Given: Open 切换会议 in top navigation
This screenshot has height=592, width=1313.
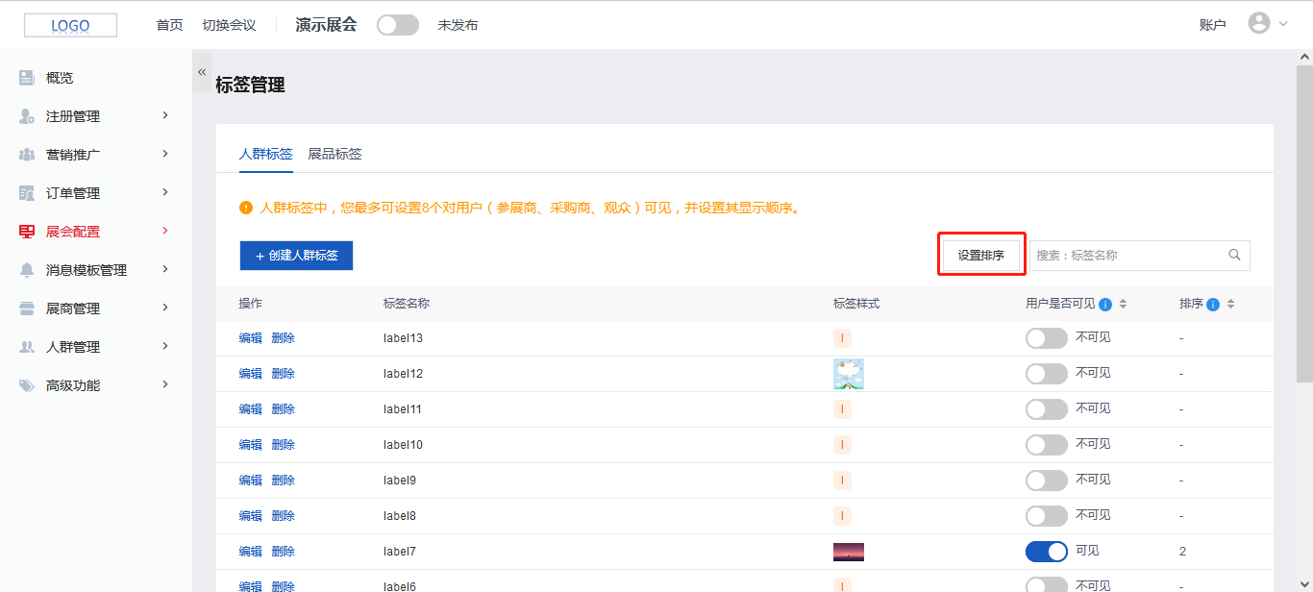Looking at the screenshot, I should pos(229,25).
